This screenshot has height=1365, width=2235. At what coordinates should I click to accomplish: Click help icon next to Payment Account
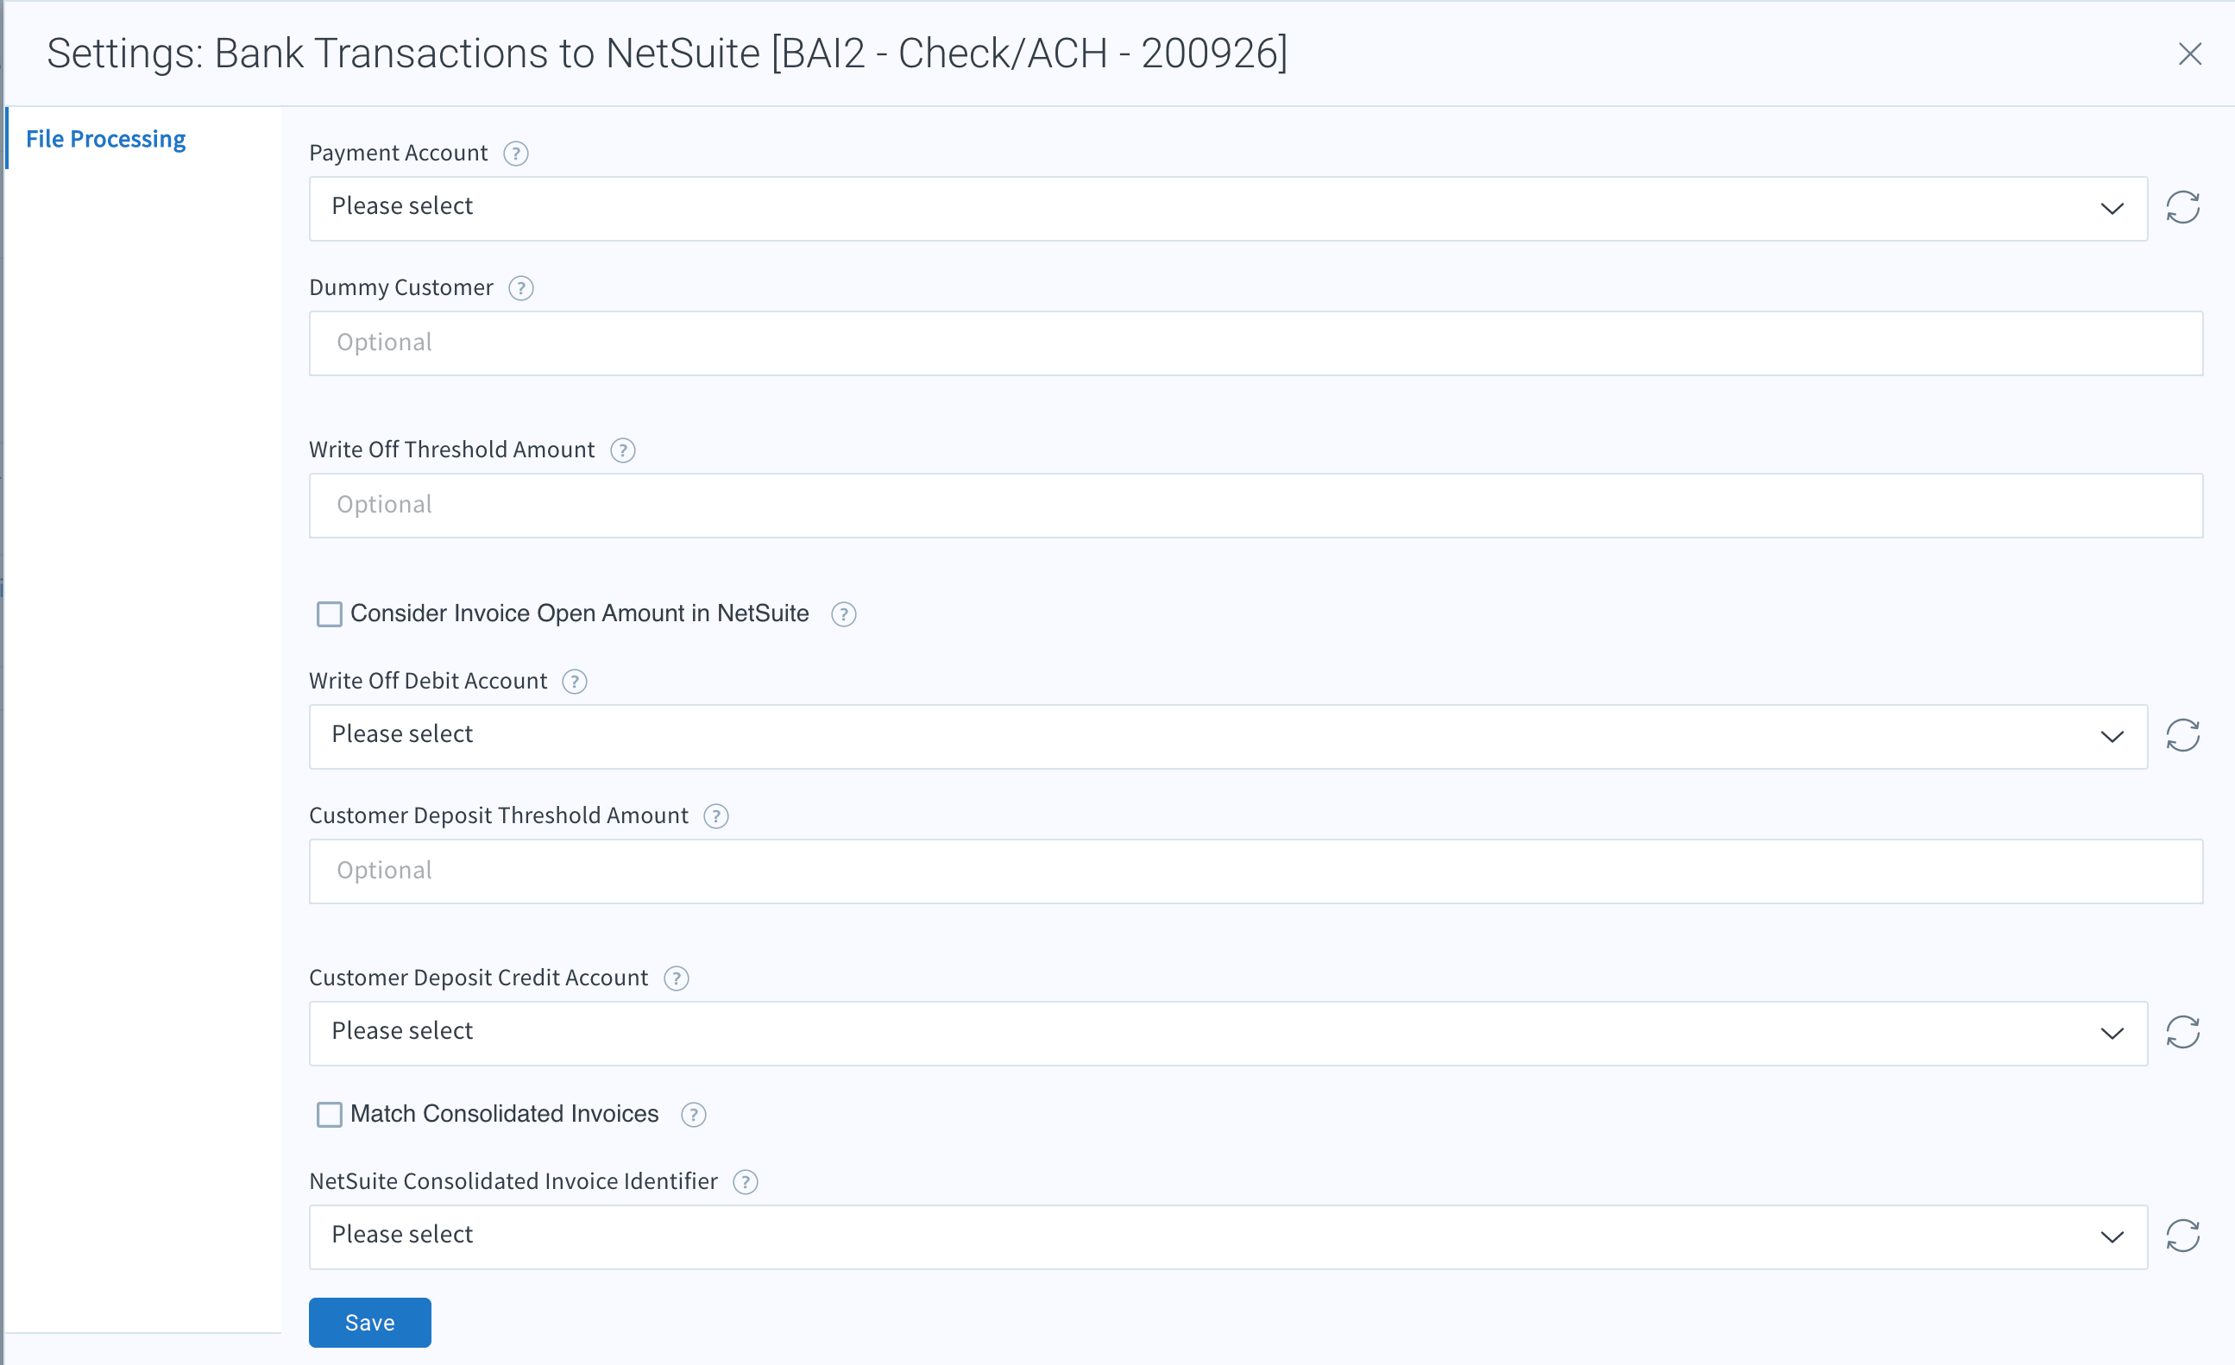(515, 154)
